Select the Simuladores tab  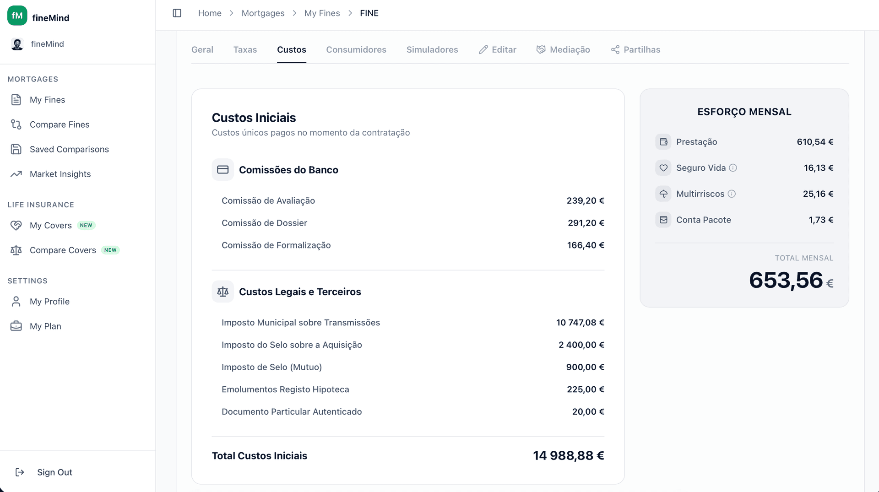(x=432, y=49)
